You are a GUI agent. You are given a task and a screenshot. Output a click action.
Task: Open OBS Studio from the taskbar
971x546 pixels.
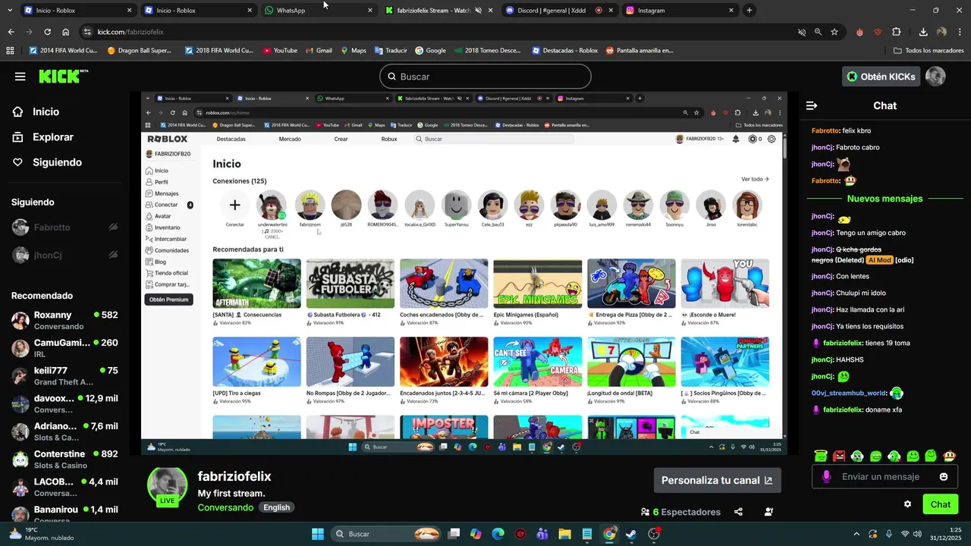[654, 534]
